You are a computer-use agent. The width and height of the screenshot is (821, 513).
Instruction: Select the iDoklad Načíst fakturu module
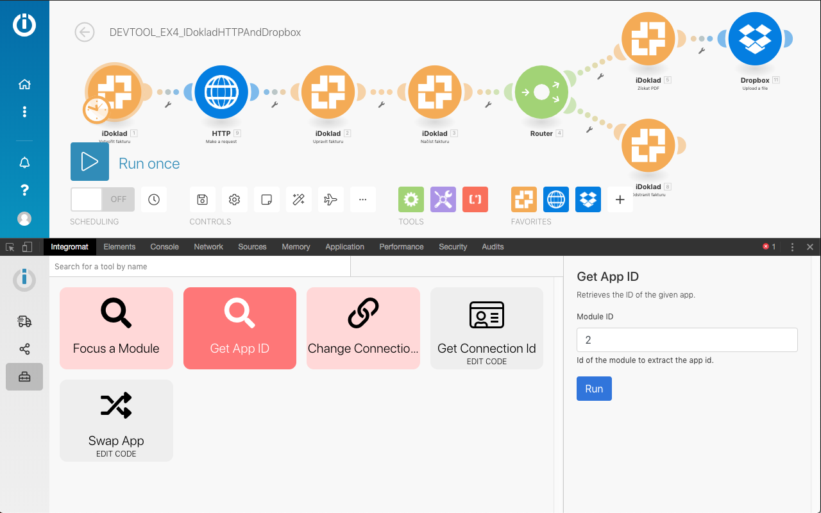[x=435, y=92]
